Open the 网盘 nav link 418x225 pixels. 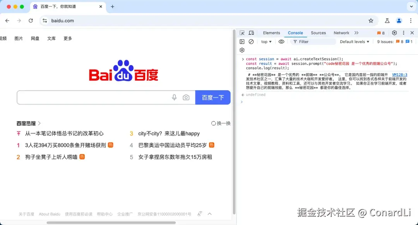tap(35, 38)
